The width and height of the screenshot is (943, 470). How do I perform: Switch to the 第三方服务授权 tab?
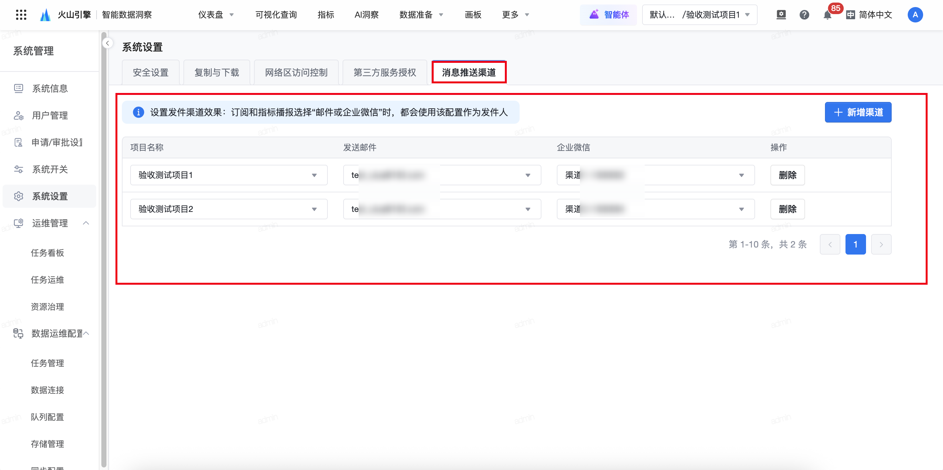(385, 72)
